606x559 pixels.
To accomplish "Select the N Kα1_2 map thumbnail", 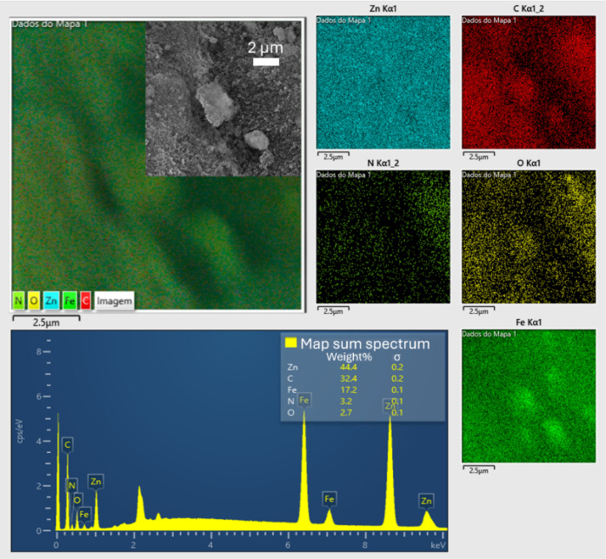I will pos(383,236).
